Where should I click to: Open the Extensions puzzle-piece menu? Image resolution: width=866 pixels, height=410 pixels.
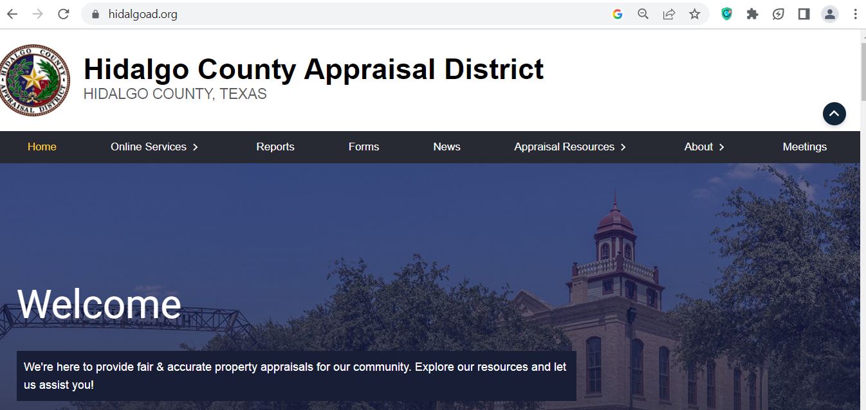click(x=752, y=14)
